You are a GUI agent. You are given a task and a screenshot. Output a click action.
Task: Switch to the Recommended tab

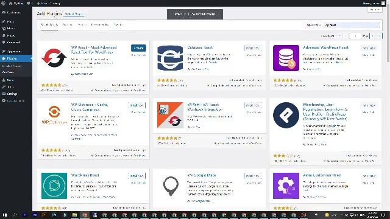[x=100, y=25]
